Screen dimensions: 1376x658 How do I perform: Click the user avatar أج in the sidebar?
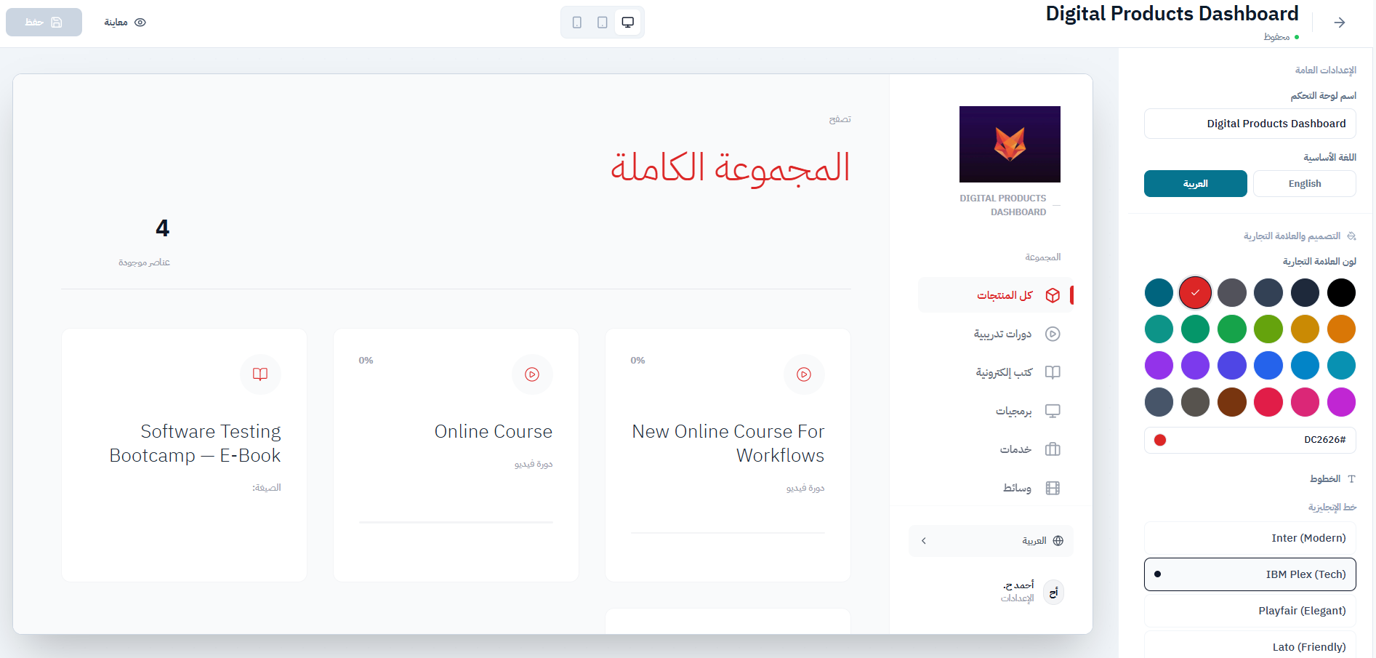[1053, 593]
